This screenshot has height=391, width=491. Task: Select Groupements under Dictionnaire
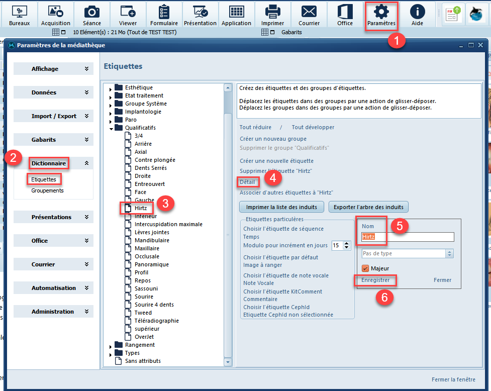coord(47,190)
